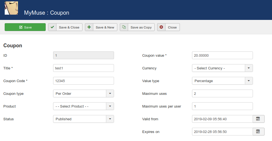Screen dimensions: 272x141
Task: Click the Valid from label
Action: tap(150, 119)
